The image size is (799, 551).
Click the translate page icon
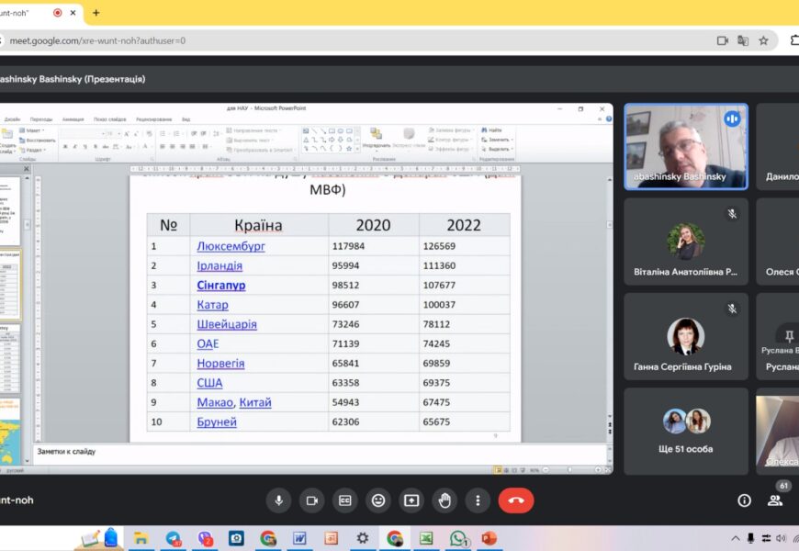742,40
